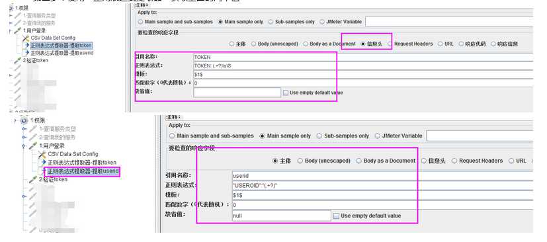Screen dimensions: 547x242
Task: Expand 1-查询服务类型 node in upper tree
Action: (11, 15)
